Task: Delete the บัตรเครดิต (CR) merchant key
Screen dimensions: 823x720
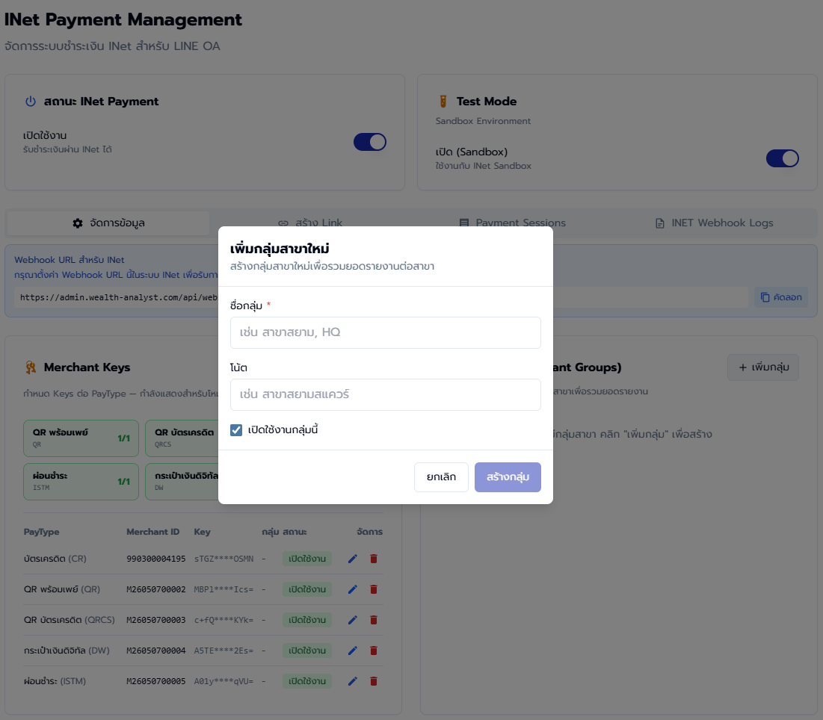Action: point(374,559)
